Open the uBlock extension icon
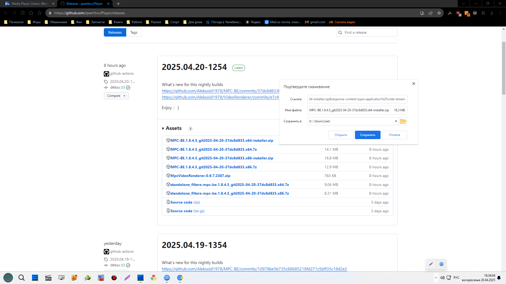This screenshot has width=506, height=284. [x=458, y=13]
